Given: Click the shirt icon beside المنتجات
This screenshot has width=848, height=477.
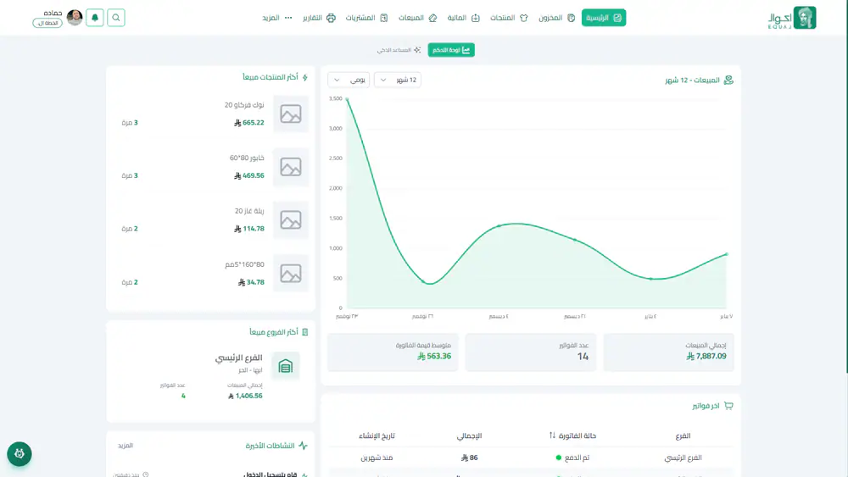Looking at the screenshot, I should [523, 18].
